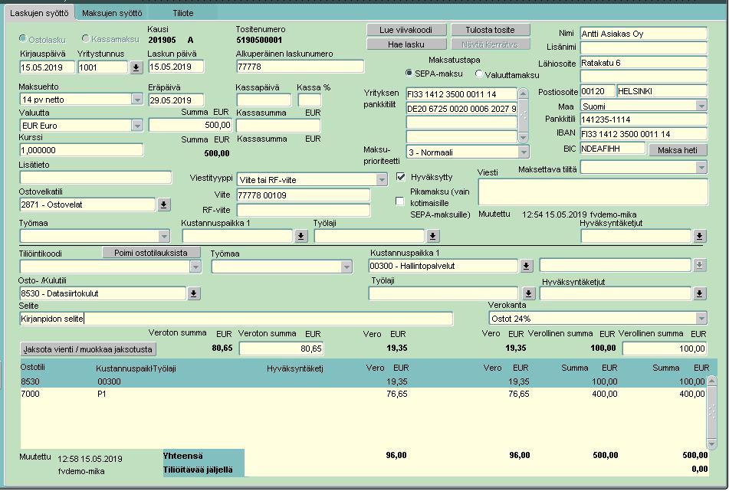Open lookup arrow for upper Hyväksyntäketjut field

699,236
